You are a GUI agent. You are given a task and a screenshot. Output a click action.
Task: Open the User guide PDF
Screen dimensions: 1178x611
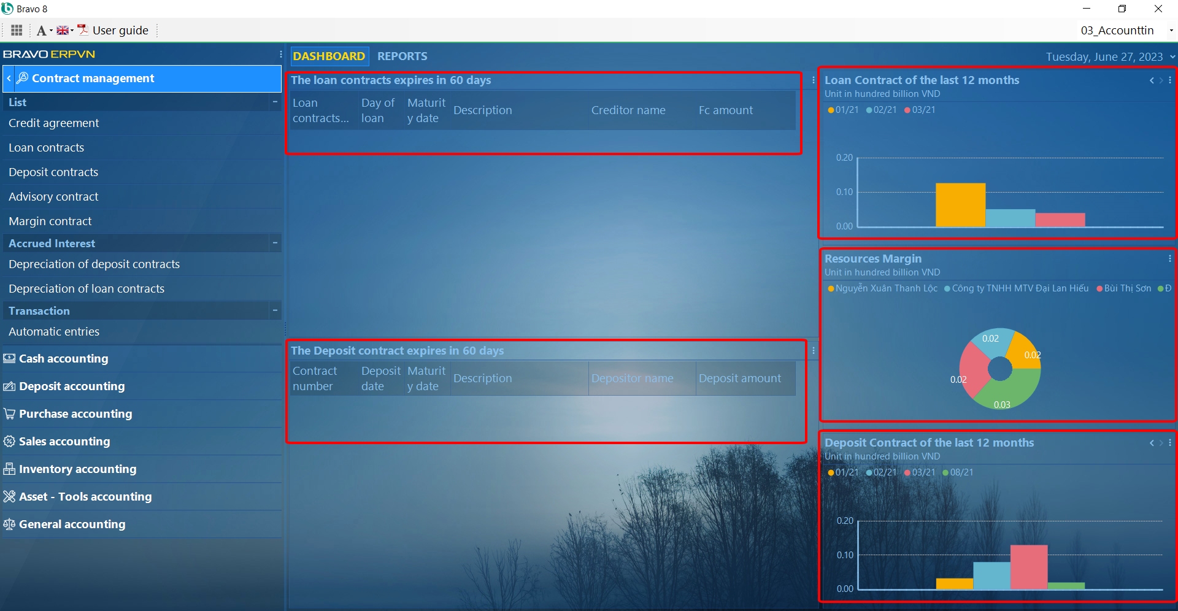[113, 31]
